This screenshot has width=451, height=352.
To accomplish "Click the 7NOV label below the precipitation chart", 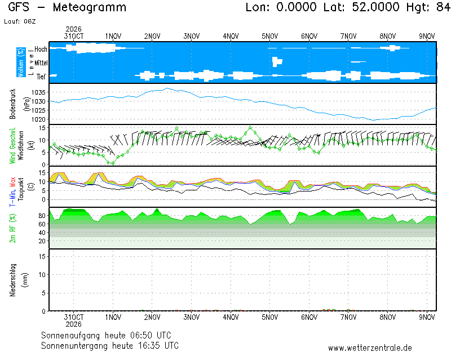I will point(348,317).
